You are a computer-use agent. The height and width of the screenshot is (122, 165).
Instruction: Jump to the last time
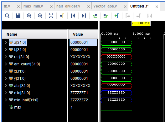tap(84, 16)
